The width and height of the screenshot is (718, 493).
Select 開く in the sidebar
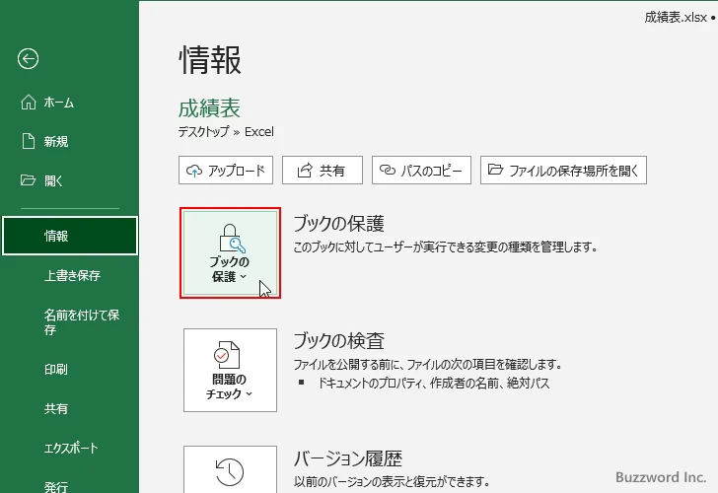tap(53, 180)
